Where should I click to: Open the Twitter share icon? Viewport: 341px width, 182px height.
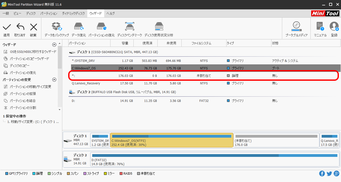pos(329,173)
